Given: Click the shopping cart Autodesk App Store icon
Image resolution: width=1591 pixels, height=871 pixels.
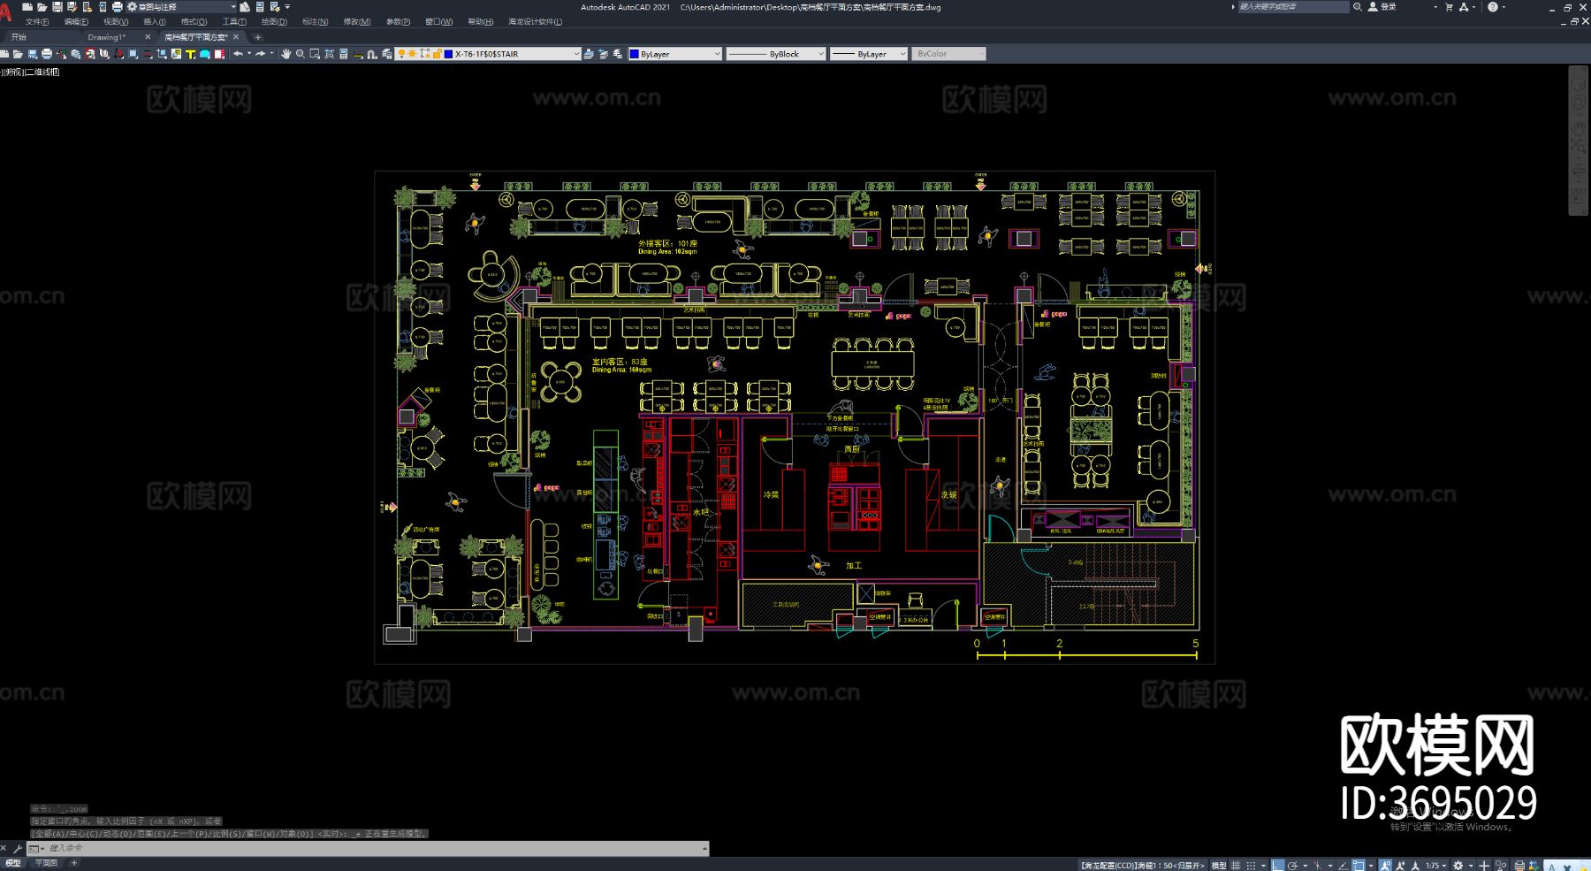Looking at the screenshot, I should point(1449,6).
